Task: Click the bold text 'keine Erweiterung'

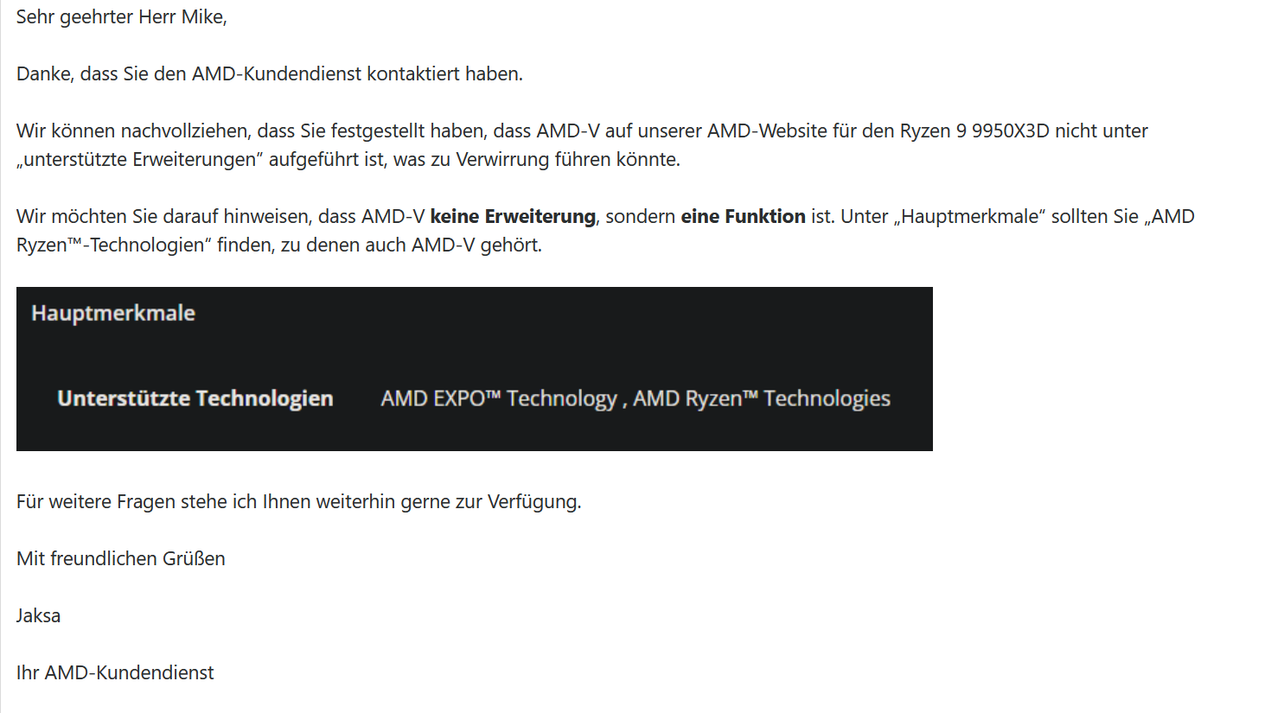Action: (x=513, y=217)
